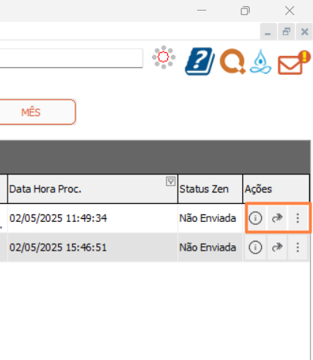Minimize the inner child window

269,32
